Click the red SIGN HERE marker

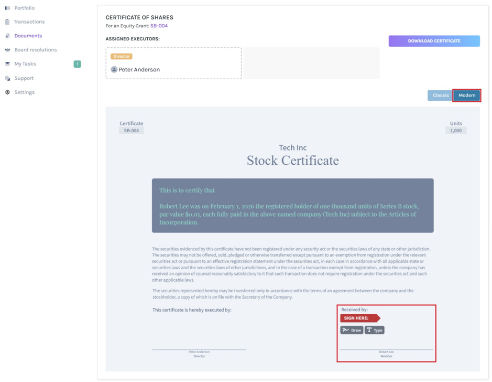tap(360, 318)
